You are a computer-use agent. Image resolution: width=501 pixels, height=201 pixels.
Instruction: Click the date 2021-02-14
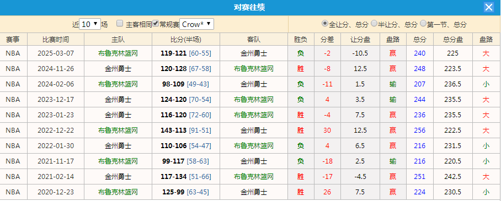coord(56,177)
